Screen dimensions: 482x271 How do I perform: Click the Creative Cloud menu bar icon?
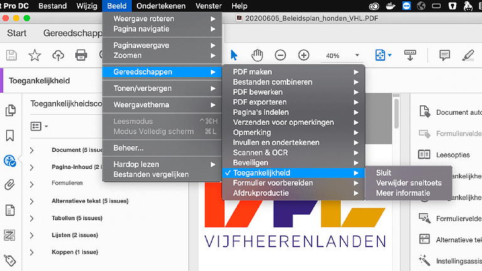click(x=374, y=6)
